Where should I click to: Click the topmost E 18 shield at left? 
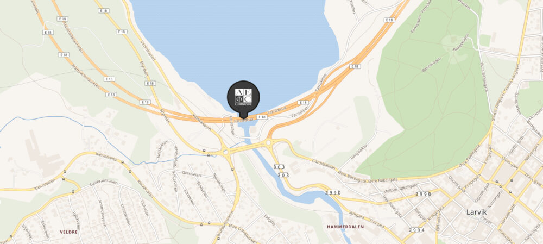(104, 11)
